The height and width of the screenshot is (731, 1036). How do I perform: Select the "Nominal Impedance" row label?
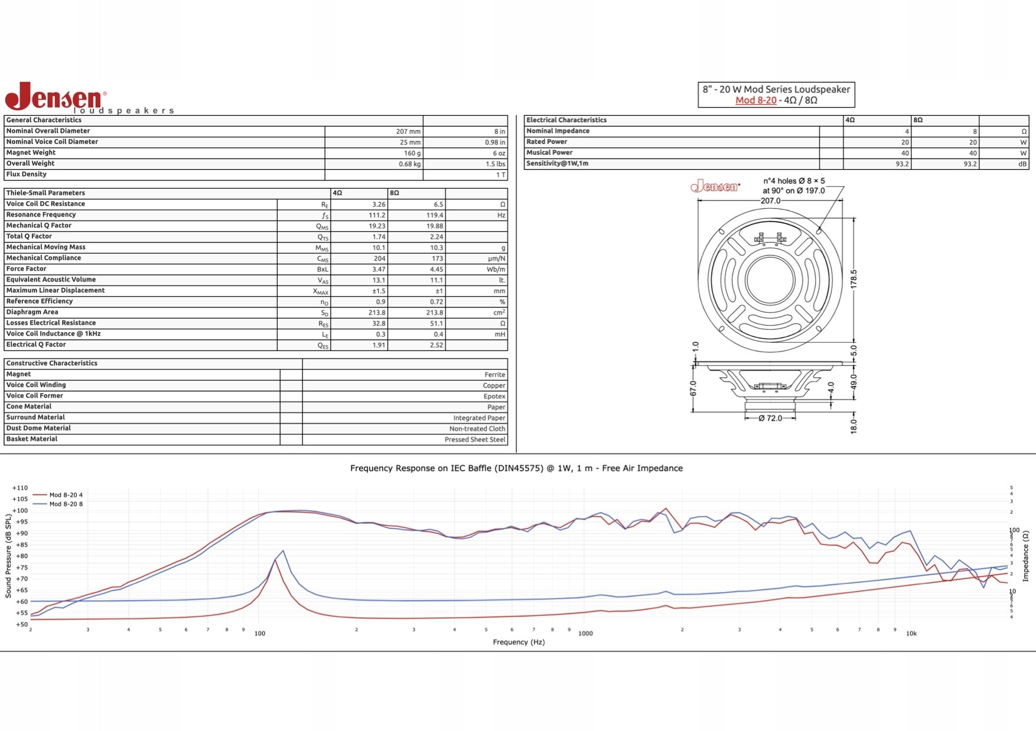(x=558, y=131)
